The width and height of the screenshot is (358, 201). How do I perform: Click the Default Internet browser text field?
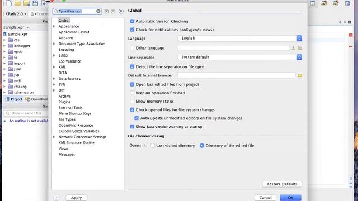point(237,75)
